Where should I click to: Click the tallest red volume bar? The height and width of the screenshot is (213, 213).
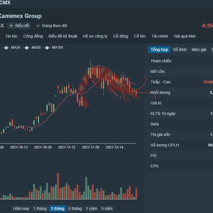tap(58, 186)
